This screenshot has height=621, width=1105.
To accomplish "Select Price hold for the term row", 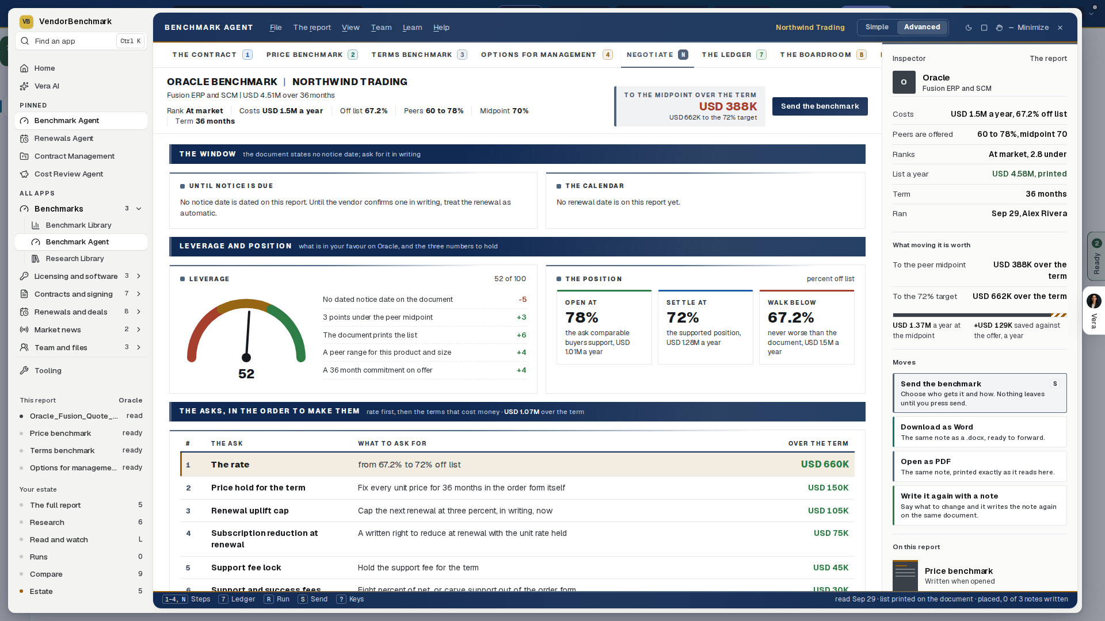I will [517, 488].
